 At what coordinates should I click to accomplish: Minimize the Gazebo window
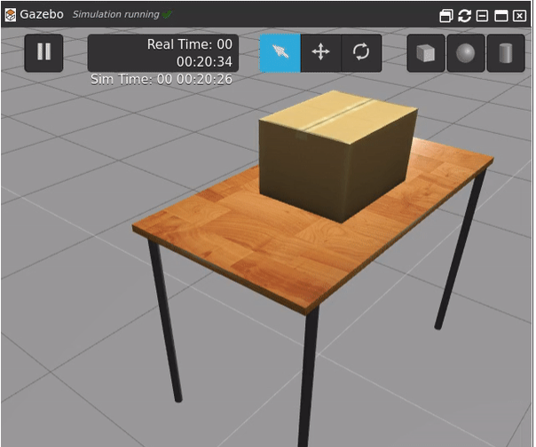click(x=482, y=15)
